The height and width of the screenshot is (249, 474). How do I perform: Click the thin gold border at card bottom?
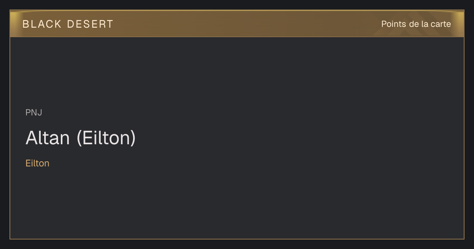point(237,239)
